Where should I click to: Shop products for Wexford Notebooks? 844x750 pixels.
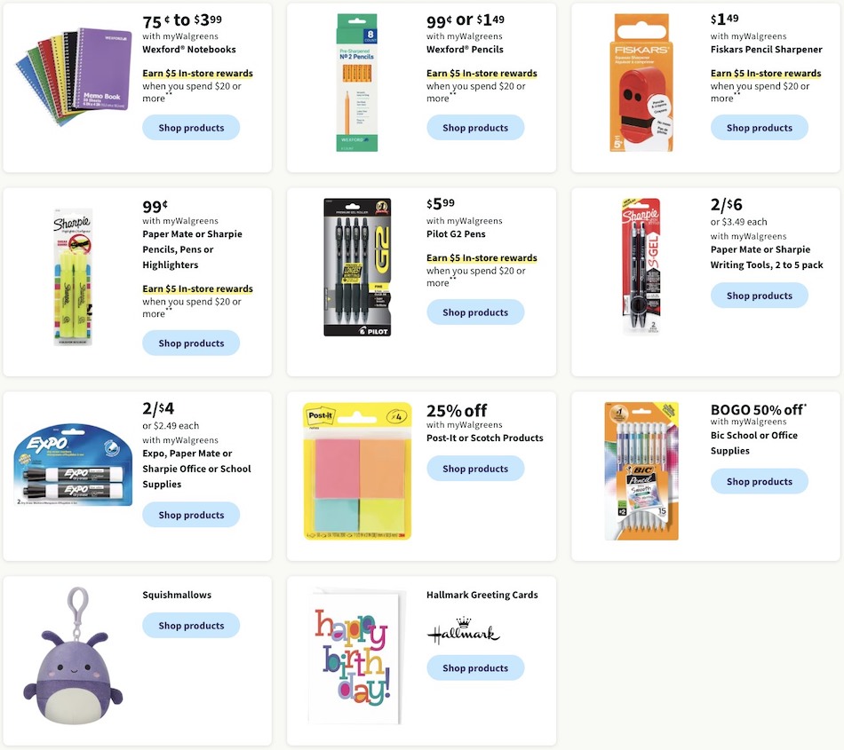coord(191,128)
